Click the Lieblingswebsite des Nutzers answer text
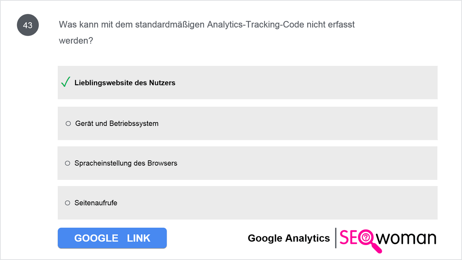 tap(125, 83)
